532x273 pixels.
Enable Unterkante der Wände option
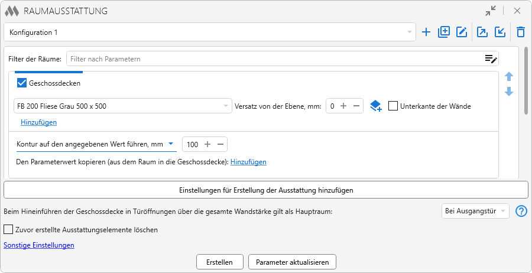[x=393, y=106]
